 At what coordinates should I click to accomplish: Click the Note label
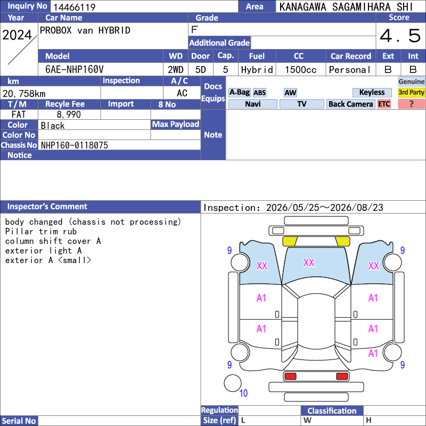click(213, 135)
